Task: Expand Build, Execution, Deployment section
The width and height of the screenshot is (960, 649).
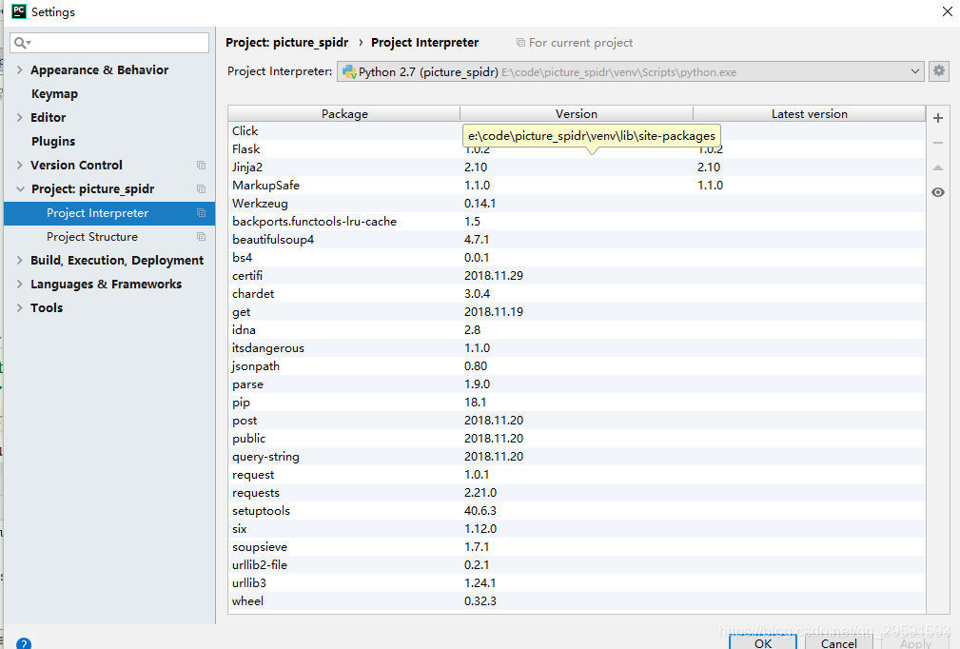Action: coord(20,260)
